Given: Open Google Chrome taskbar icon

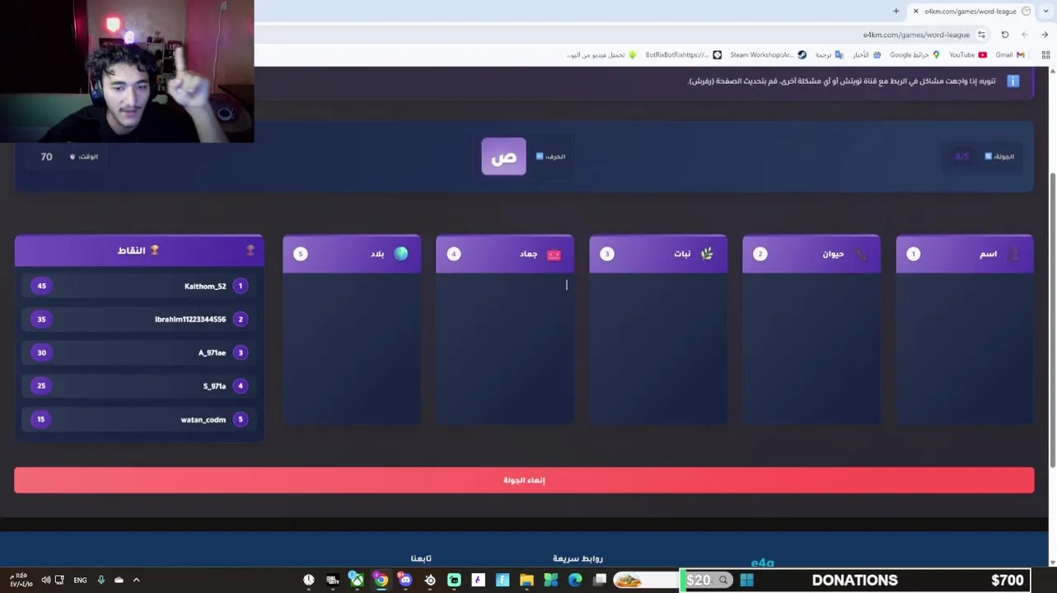Looking at the screenshot, I should coord(381,580).
